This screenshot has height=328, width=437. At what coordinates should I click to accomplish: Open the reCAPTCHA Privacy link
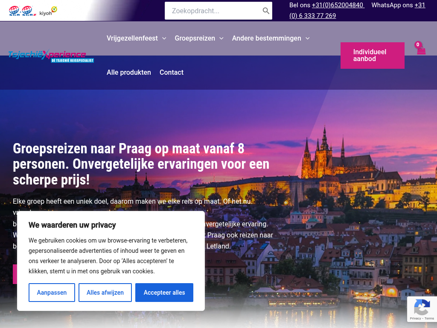pyautogui.click(x=415, y=319)
